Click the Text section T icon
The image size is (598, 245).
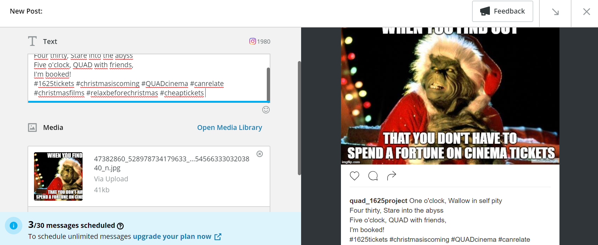(x=32, y=41)
